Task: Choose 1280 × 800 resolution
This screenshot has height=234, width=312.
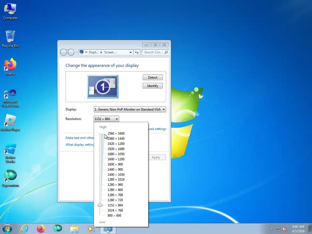Action: [115, 190]
